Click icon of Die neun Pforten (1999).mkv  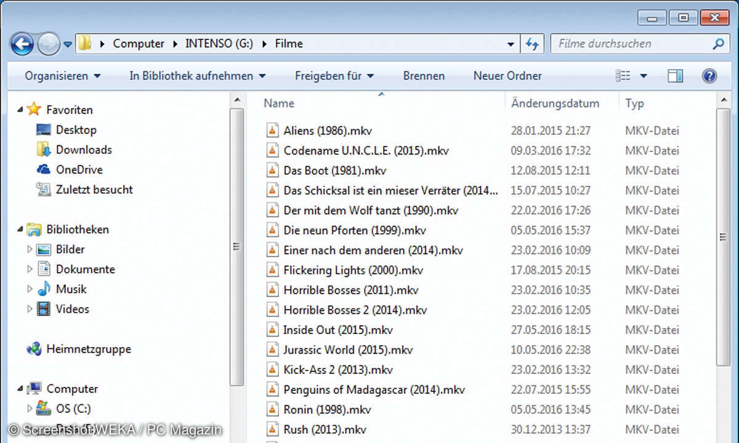273,230
